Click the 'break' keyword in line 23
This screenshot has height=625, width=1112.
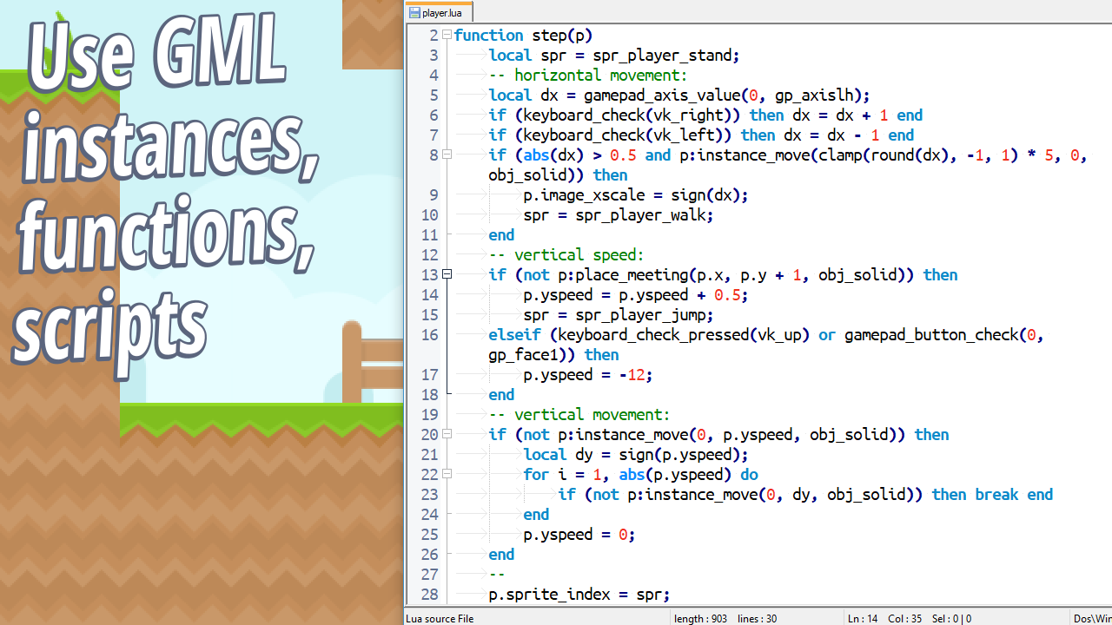click(x=996, y=495)
